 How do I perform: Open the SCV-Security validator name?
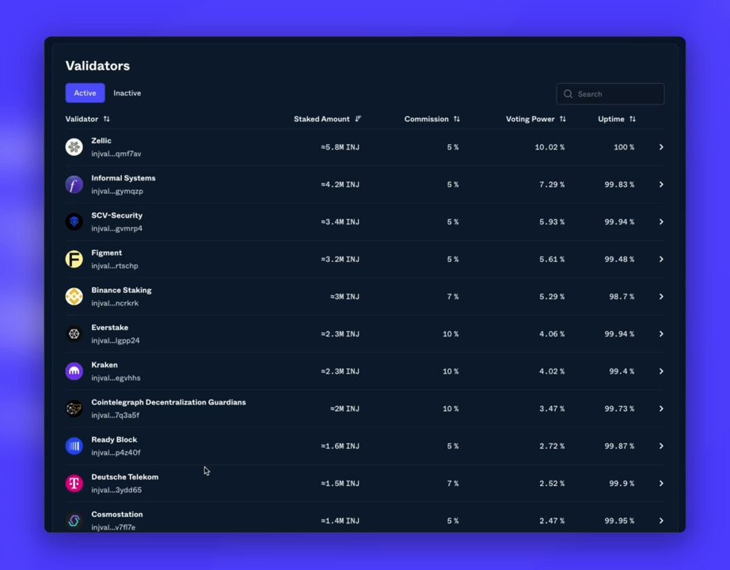click(117, 215)
